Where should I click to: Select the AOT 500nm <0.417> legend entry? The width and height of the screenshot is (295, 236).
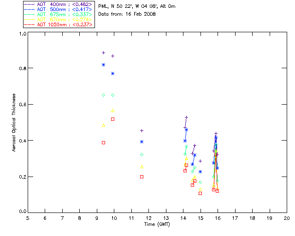pos(58,9)
